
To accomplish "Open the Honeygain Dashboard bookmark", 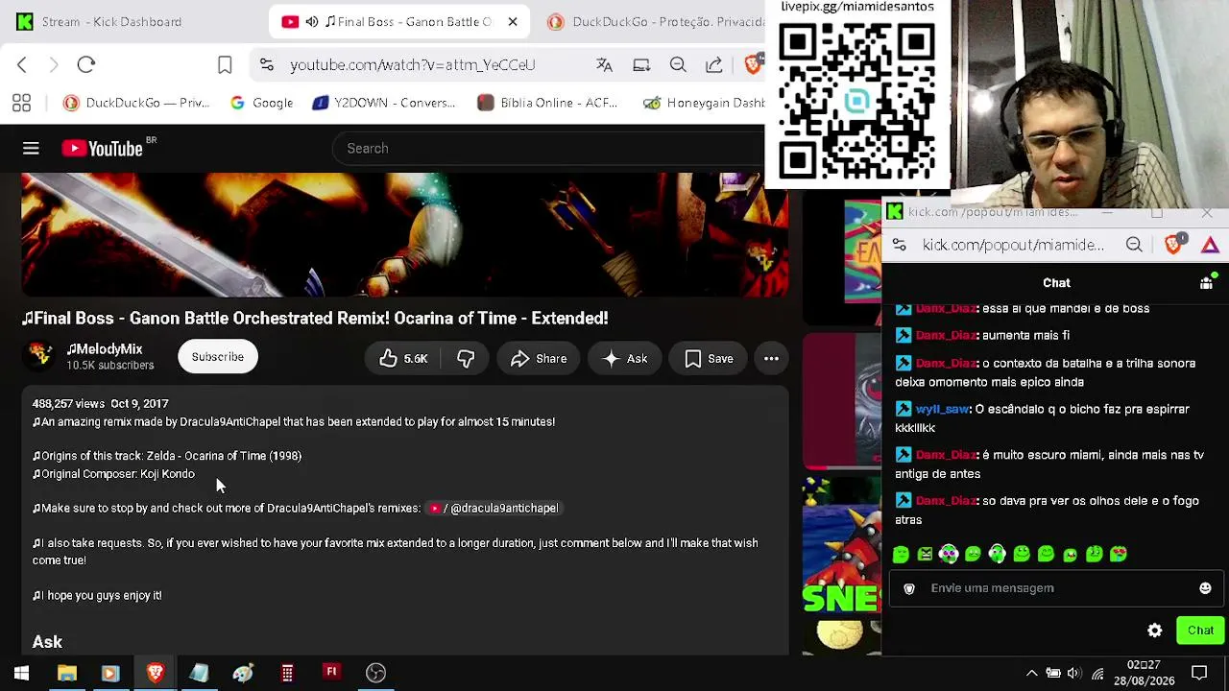I will pyautogui.click(x=704, y=103).
